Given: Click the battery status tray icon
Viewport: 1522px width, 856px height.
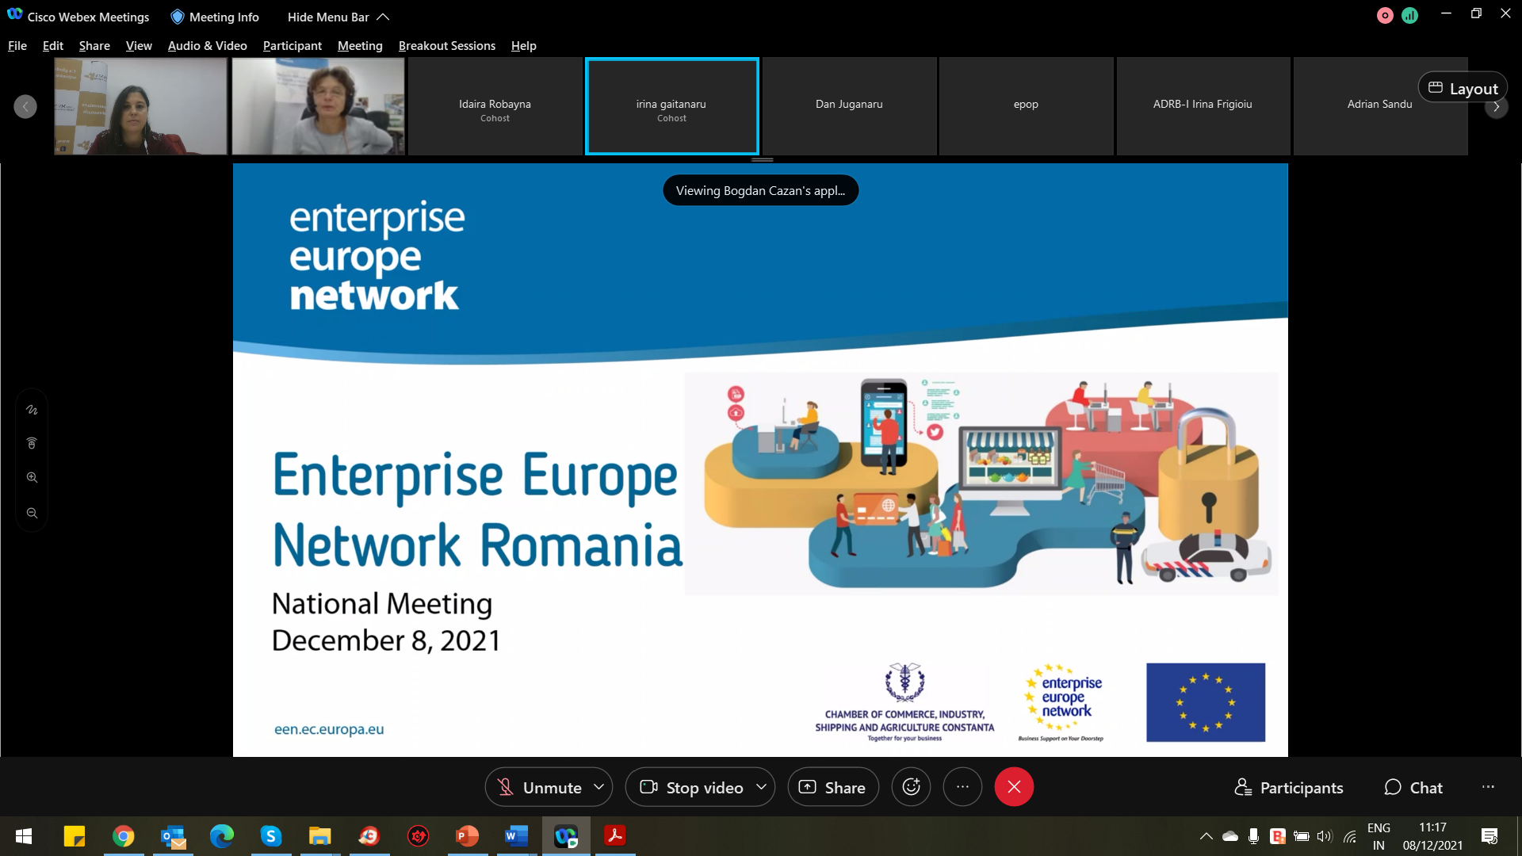Looking at the screenshot, I should [1302, 836].
